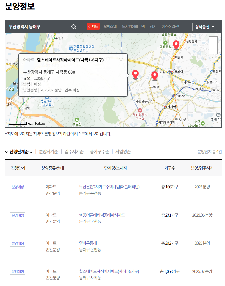Click the 총 271가구 cell
Screen dimensions: 225x286
click(x=170, y=215)
